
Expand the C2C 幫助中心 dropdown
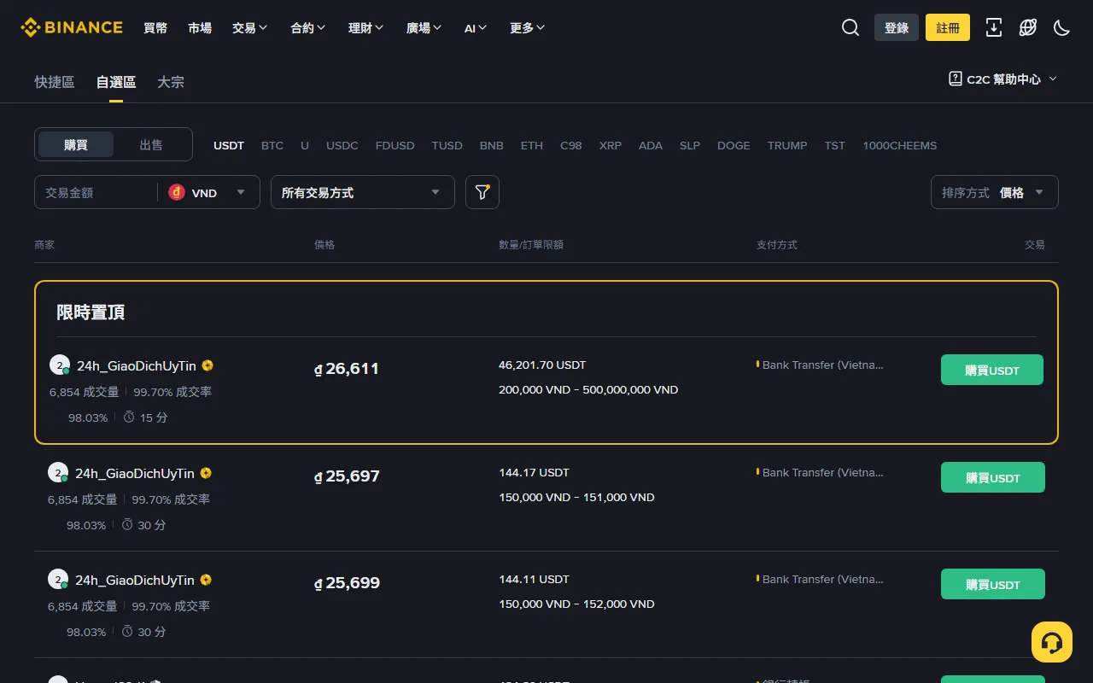pyautogui.click(x=1003, y=79)
